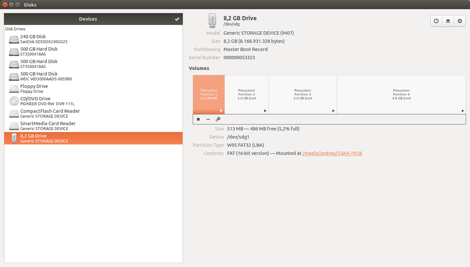Screen dimensions: 470x267
Task: Click the large USB drive icon in header
Action: 212,20
